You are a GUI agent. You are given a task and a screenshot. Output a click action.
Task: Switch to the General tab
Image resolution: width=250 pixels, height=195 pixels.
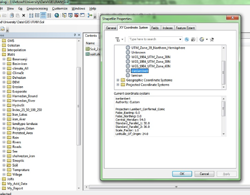[x=111, y=28]
